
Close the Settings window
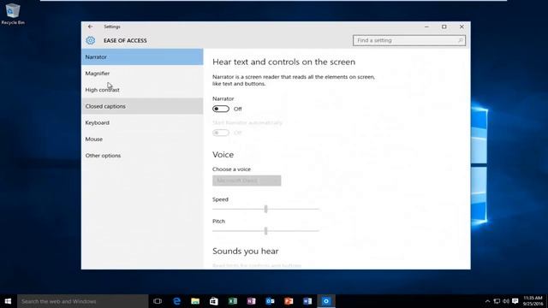point(462,27)
